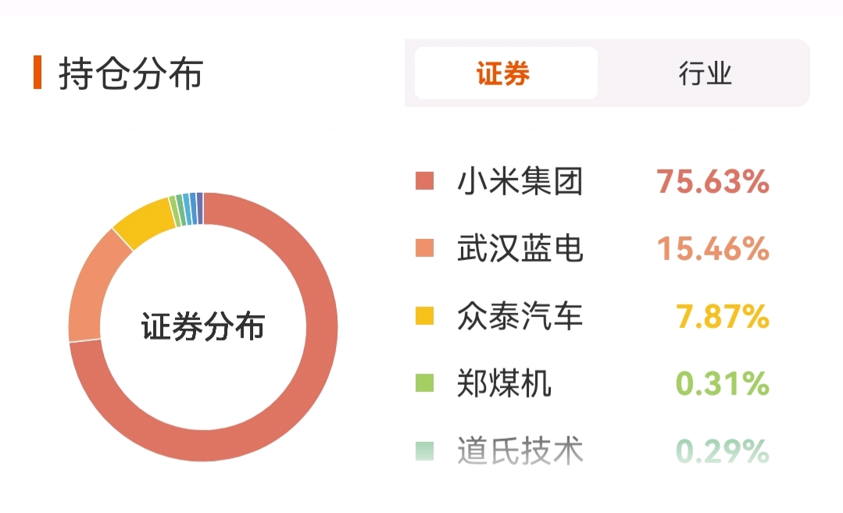
Task: Switch to the 行业 tab
Action: click(x=705, y=73)
